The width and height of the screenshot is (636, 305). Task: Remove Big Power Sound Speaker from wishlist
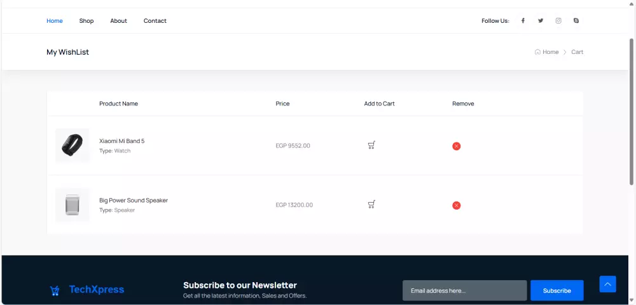click(x=456, y=205)
